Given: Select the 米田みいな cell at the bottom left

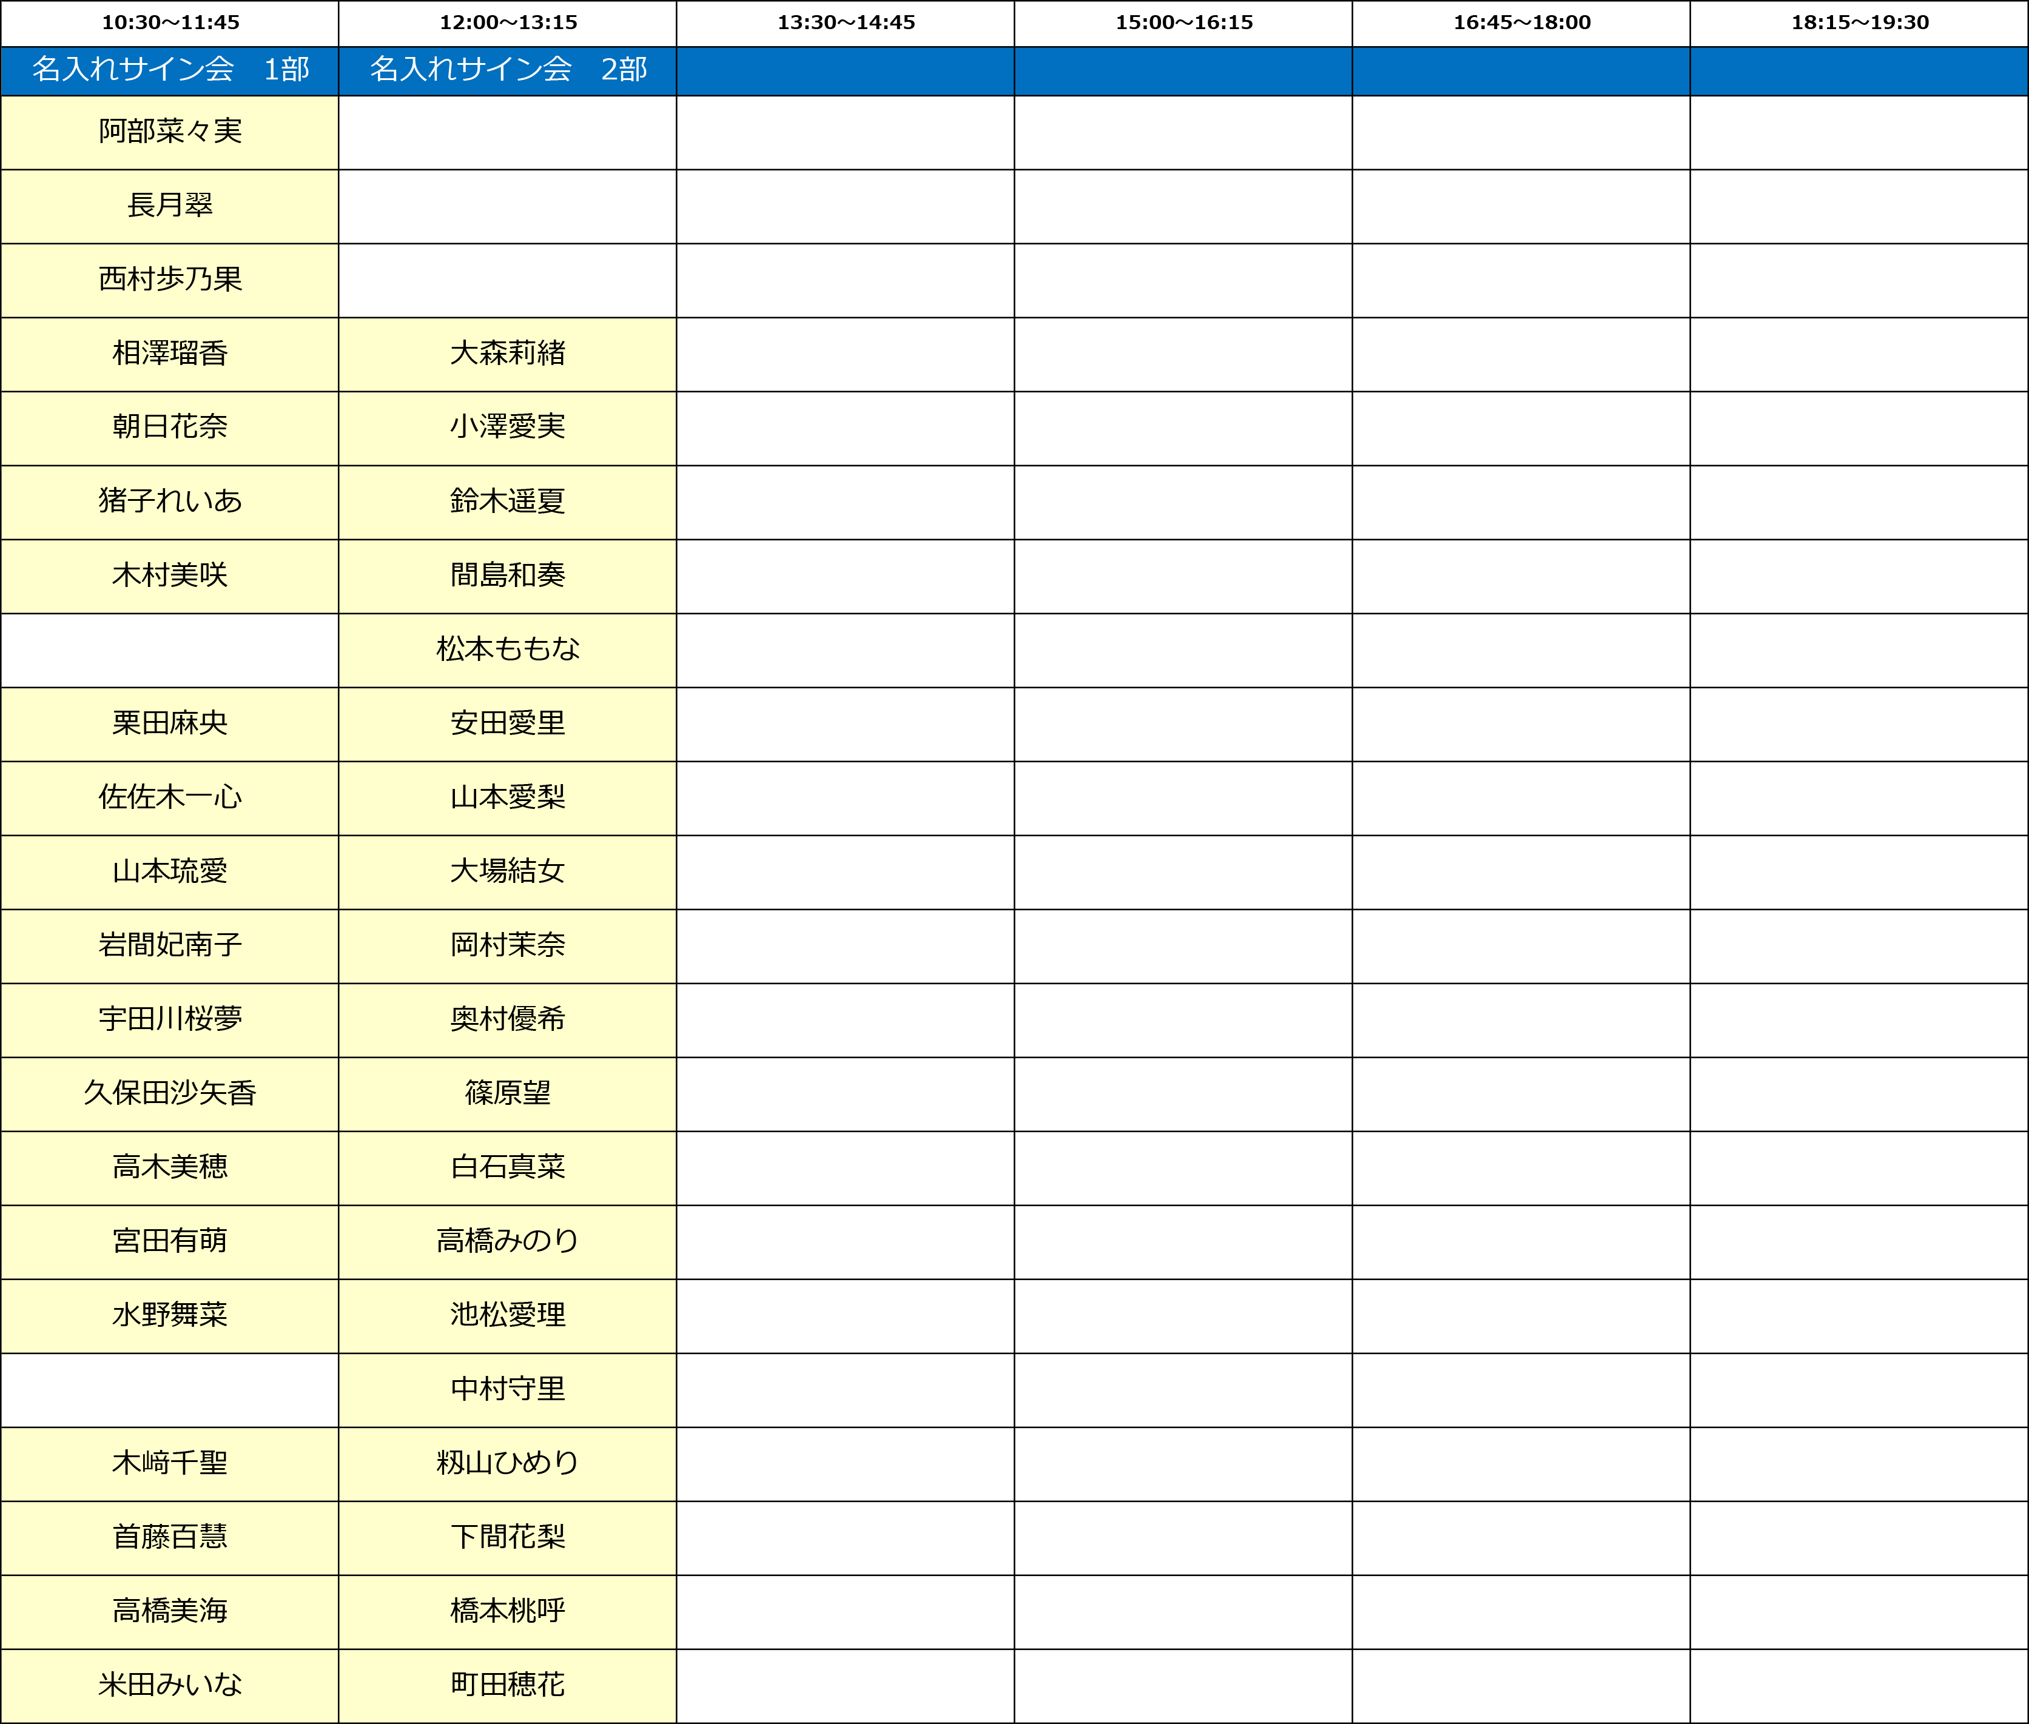Looking at the screenshot, I should 168,1685.
